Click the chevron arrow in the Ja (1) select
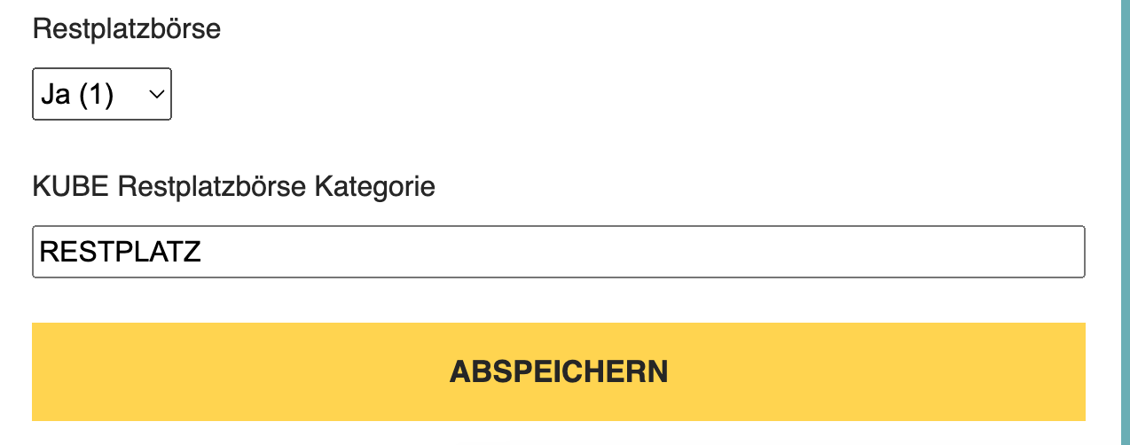 157,94
